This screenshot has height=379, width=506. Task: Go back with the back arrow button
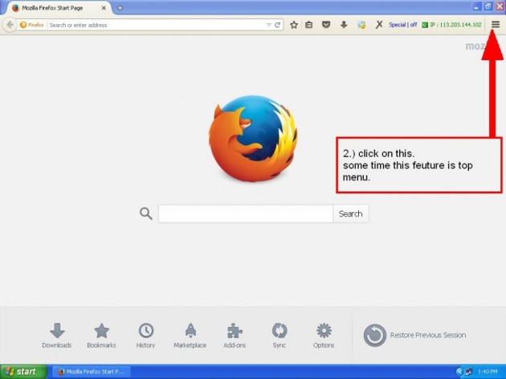(10, 25)
